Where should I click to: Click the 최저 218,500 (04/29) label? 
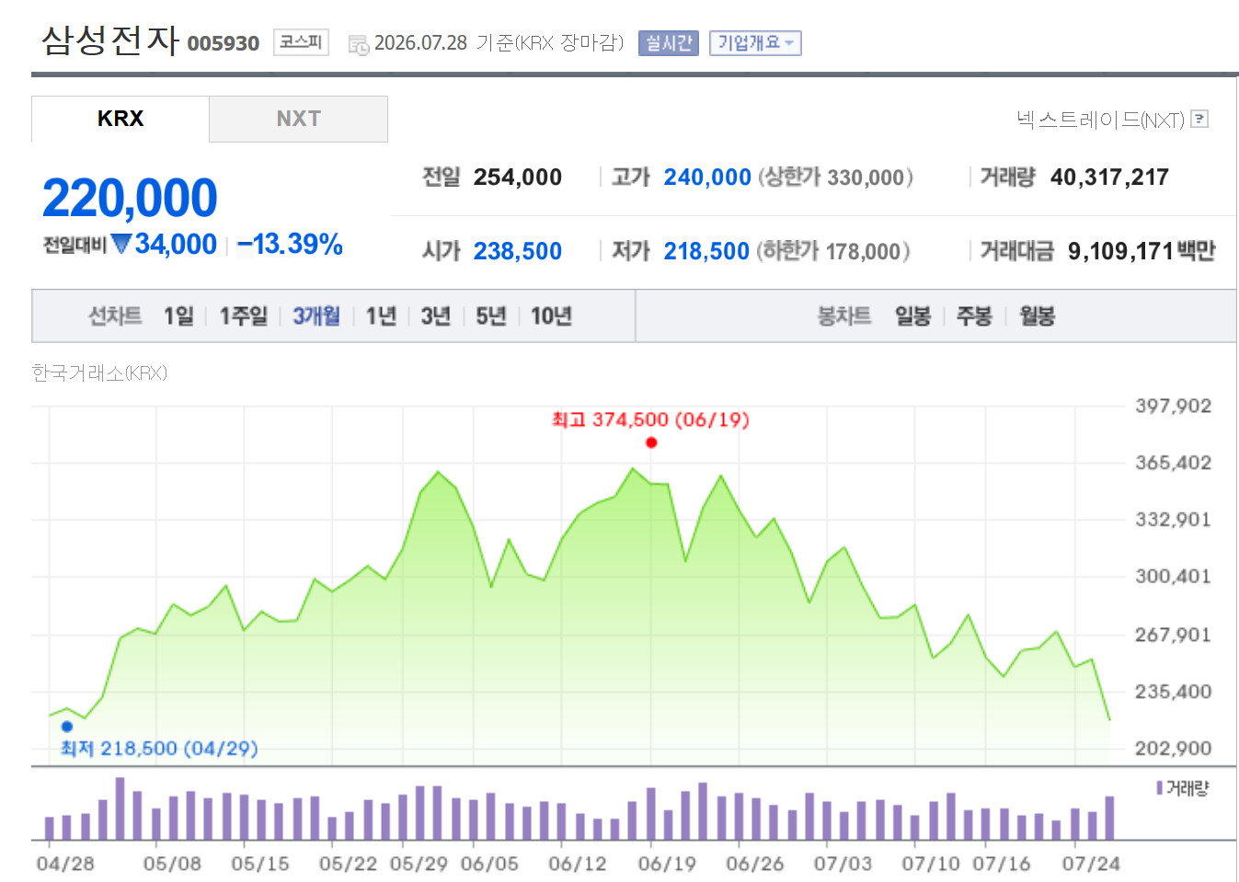tap(159, 749)
